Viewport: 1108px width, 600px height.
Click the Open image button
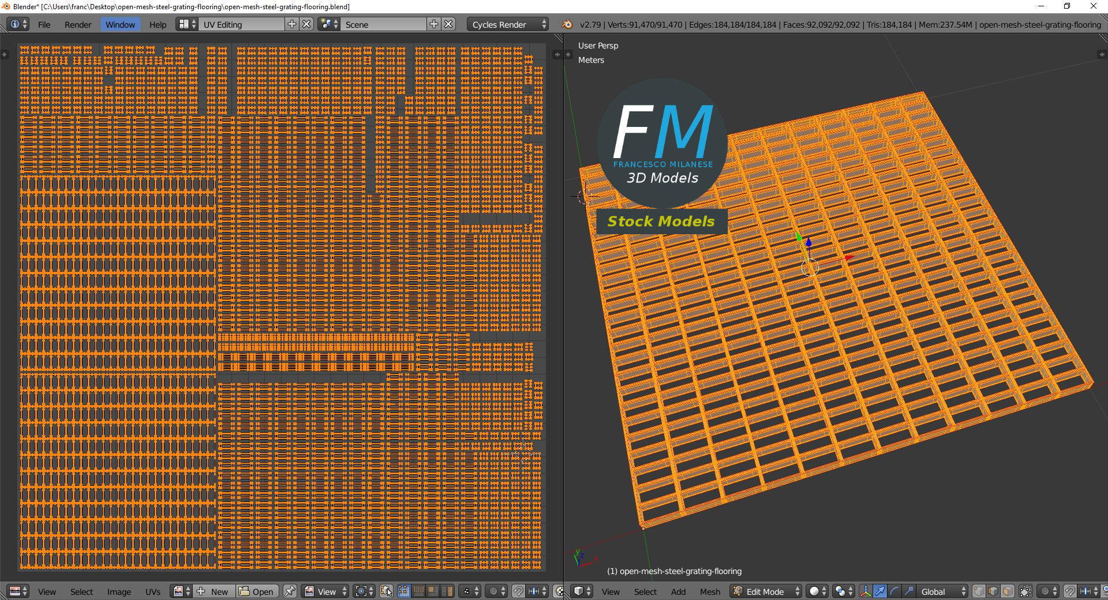tap(257, 591)
